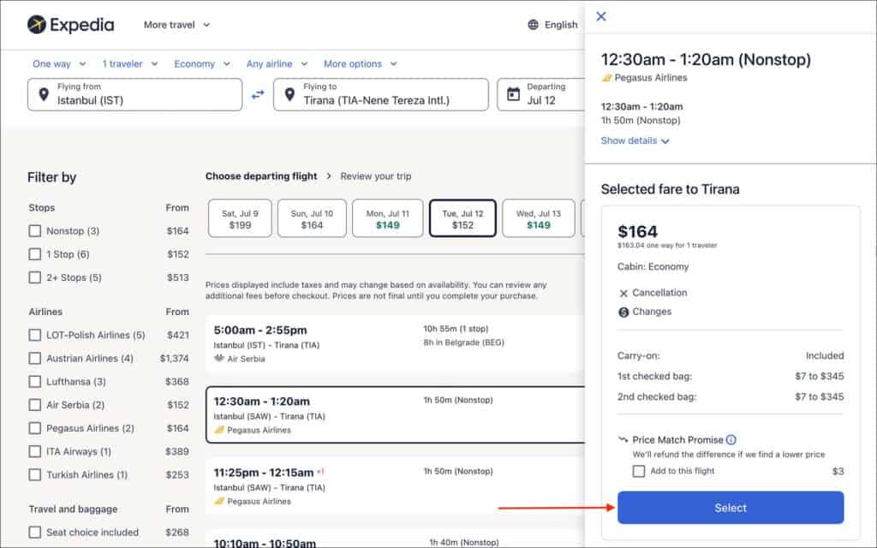Viewport: 877px width, 548px height.
Task: Click the Carry-on Included value
Action: pos(825,355)
